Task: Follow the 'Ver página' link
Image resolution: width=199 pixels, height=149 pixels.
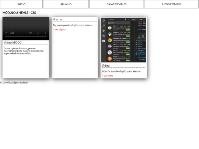Action: [59, 29]
